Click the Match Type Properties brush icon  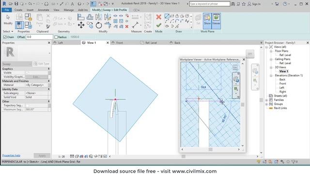48,26
